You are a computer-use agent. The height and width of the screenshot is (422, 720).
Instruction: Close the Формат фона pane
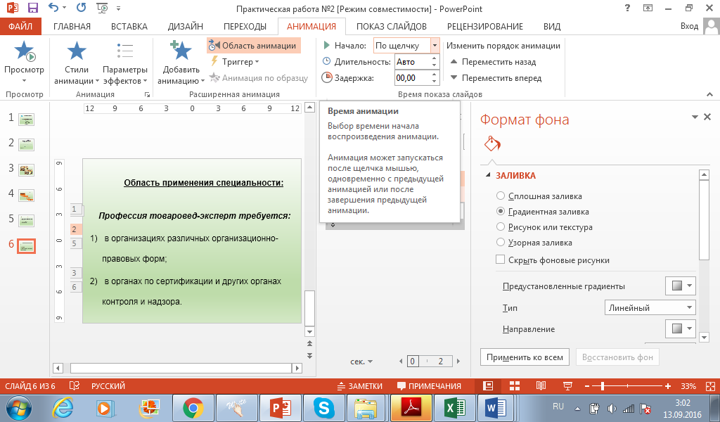click(x=707, y=117)
